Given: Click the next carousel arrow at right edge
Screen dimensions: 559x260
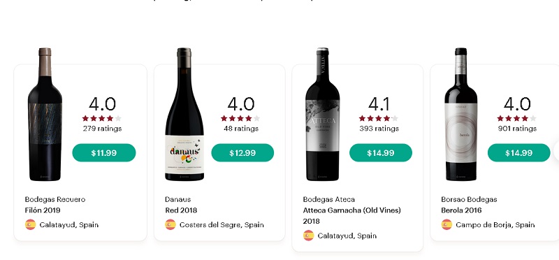Looking at the screenshot, I should [x=556, y=151].
